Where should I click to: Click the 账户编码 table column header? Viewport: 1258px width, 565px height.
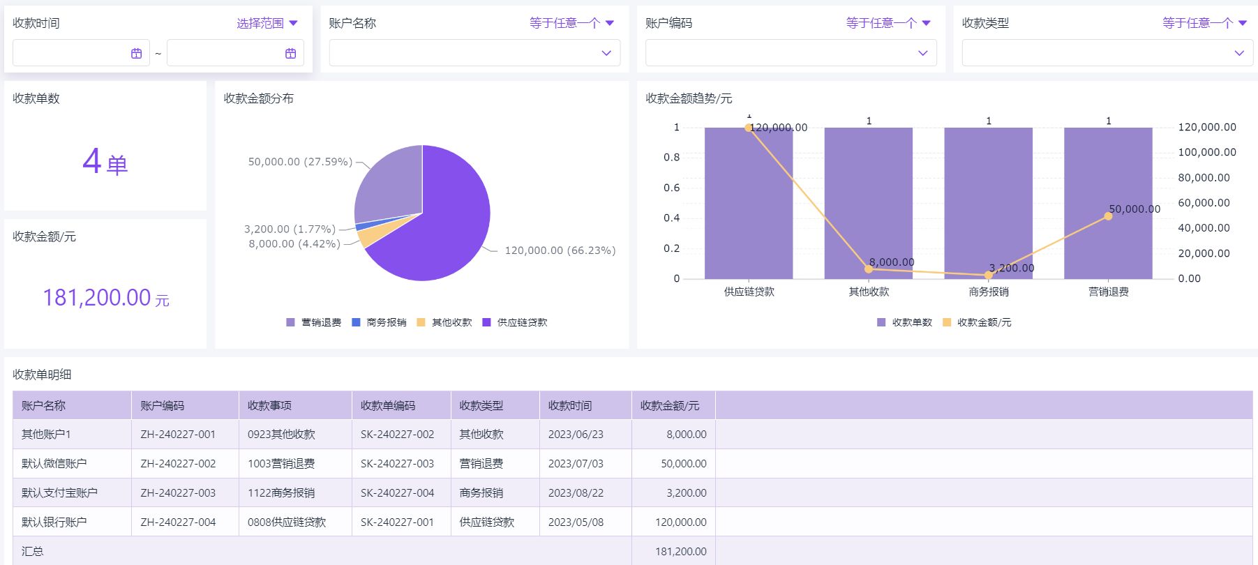(185, 405)
